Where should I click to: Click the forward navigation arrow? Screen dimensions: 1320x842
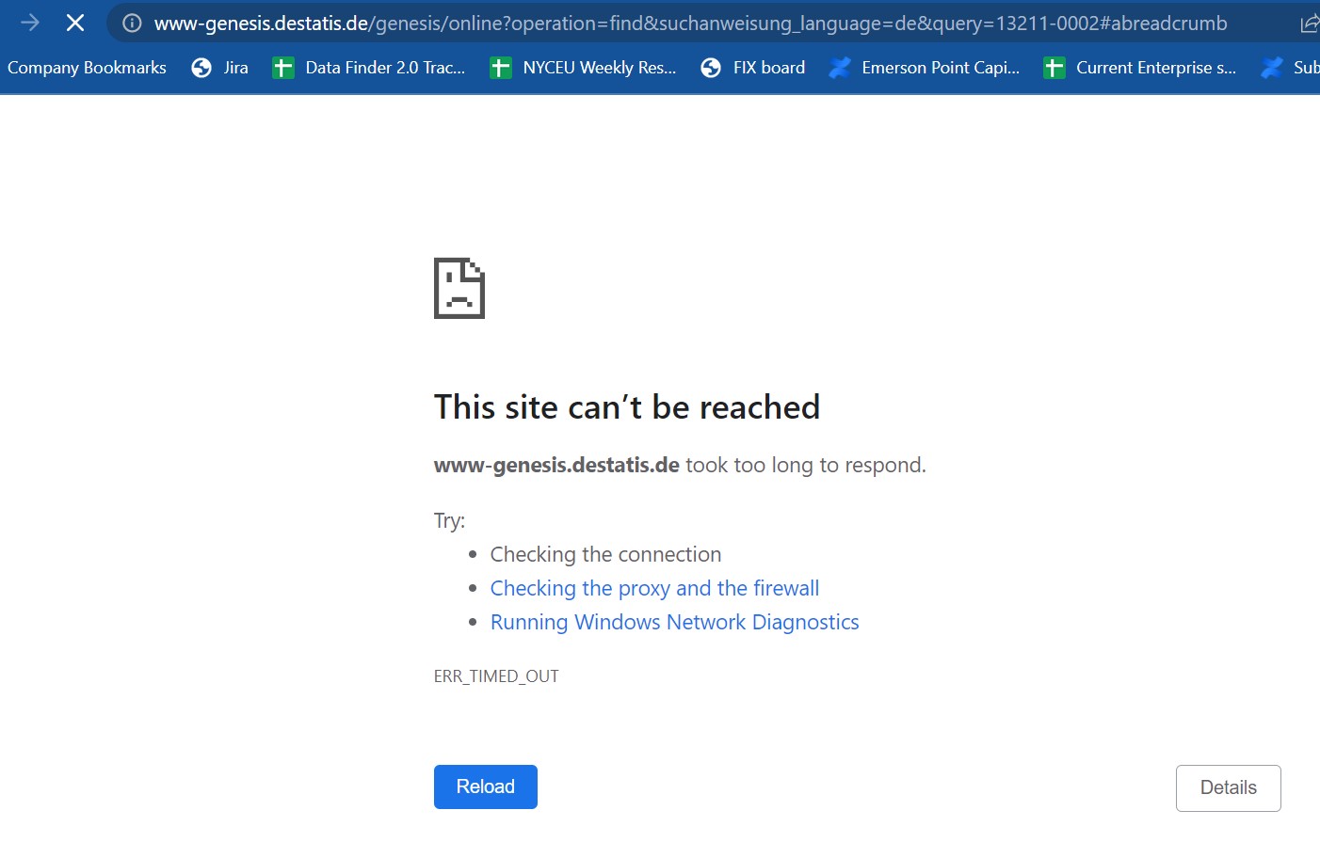pyautogui.click(x=30, y=23)
